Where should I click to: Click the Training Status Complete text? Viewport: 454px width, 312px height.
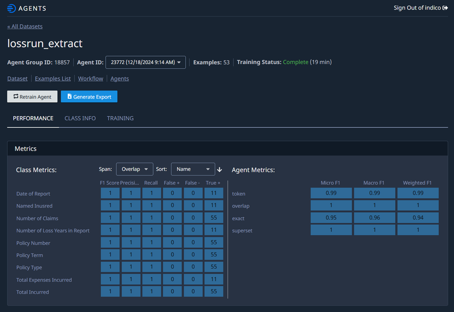(296, 62)
